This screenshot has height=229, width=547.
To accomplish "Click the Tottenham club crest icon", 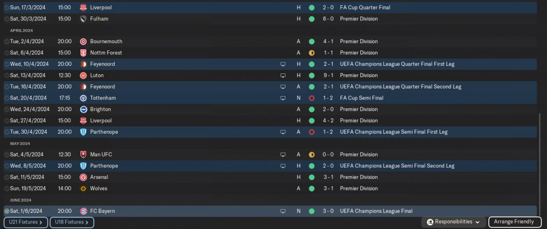I will click(x=83, y=98).
